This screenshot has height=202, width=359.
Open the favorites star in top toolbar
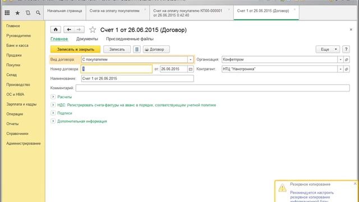(x=17, y=13)
